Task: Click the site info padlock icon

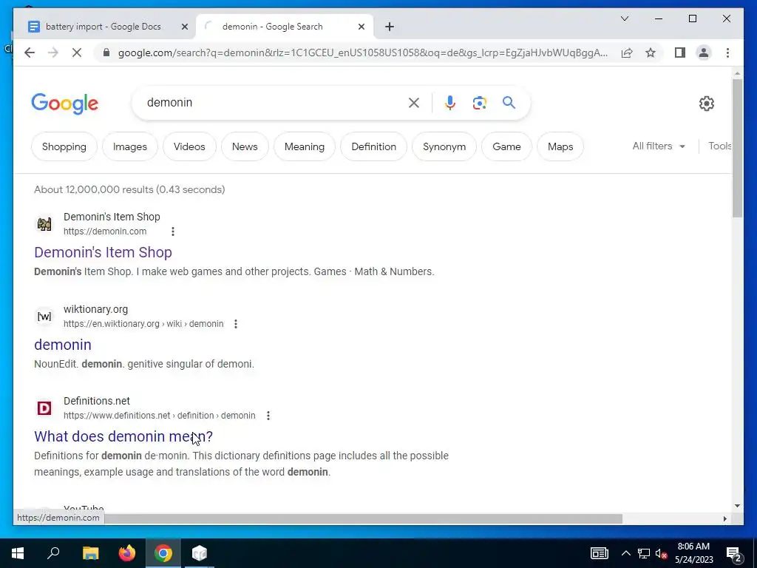Action: click(106, 53)
